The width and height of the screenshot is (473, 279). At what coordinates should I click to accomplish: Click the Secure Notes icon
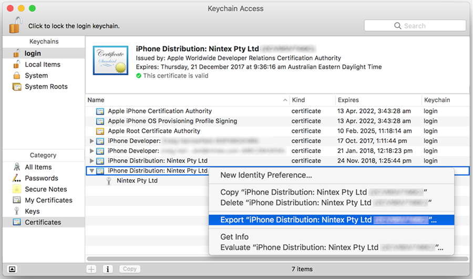[x=17, y=189]
